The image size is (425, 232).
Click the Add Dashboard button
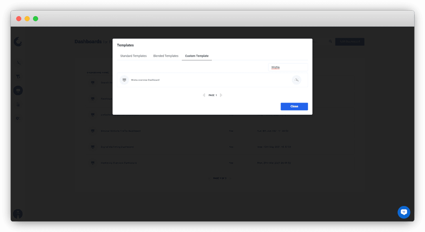click(x=350, y=42)
